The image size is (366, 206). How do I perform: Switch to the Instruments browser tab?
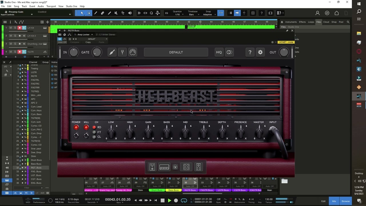291,22
